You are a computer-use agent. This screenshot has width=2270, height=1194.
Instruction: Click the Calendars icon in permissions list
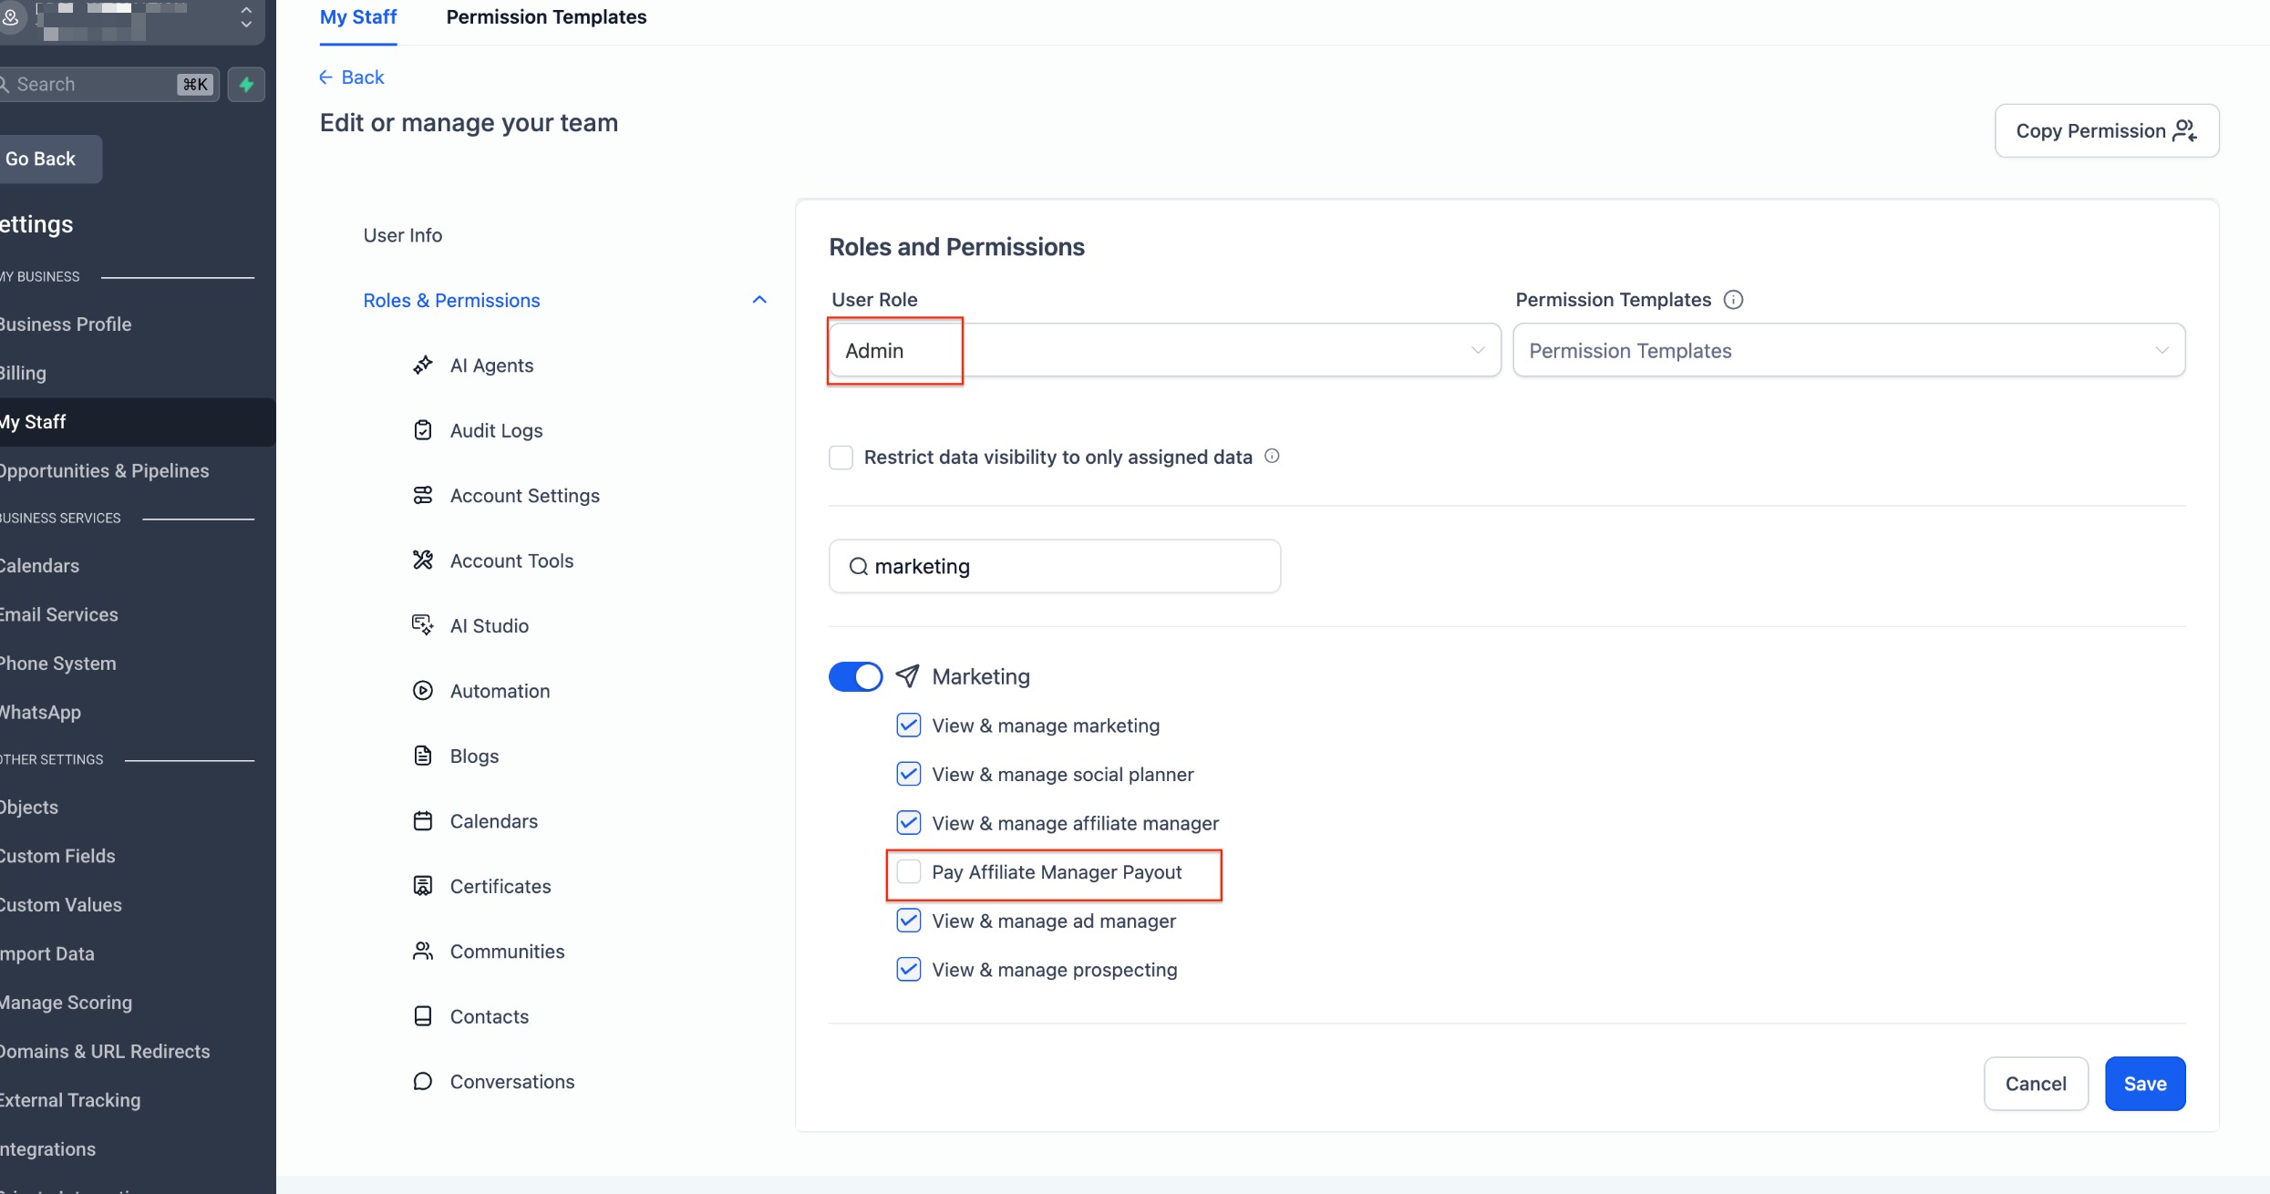click(423, 820)
